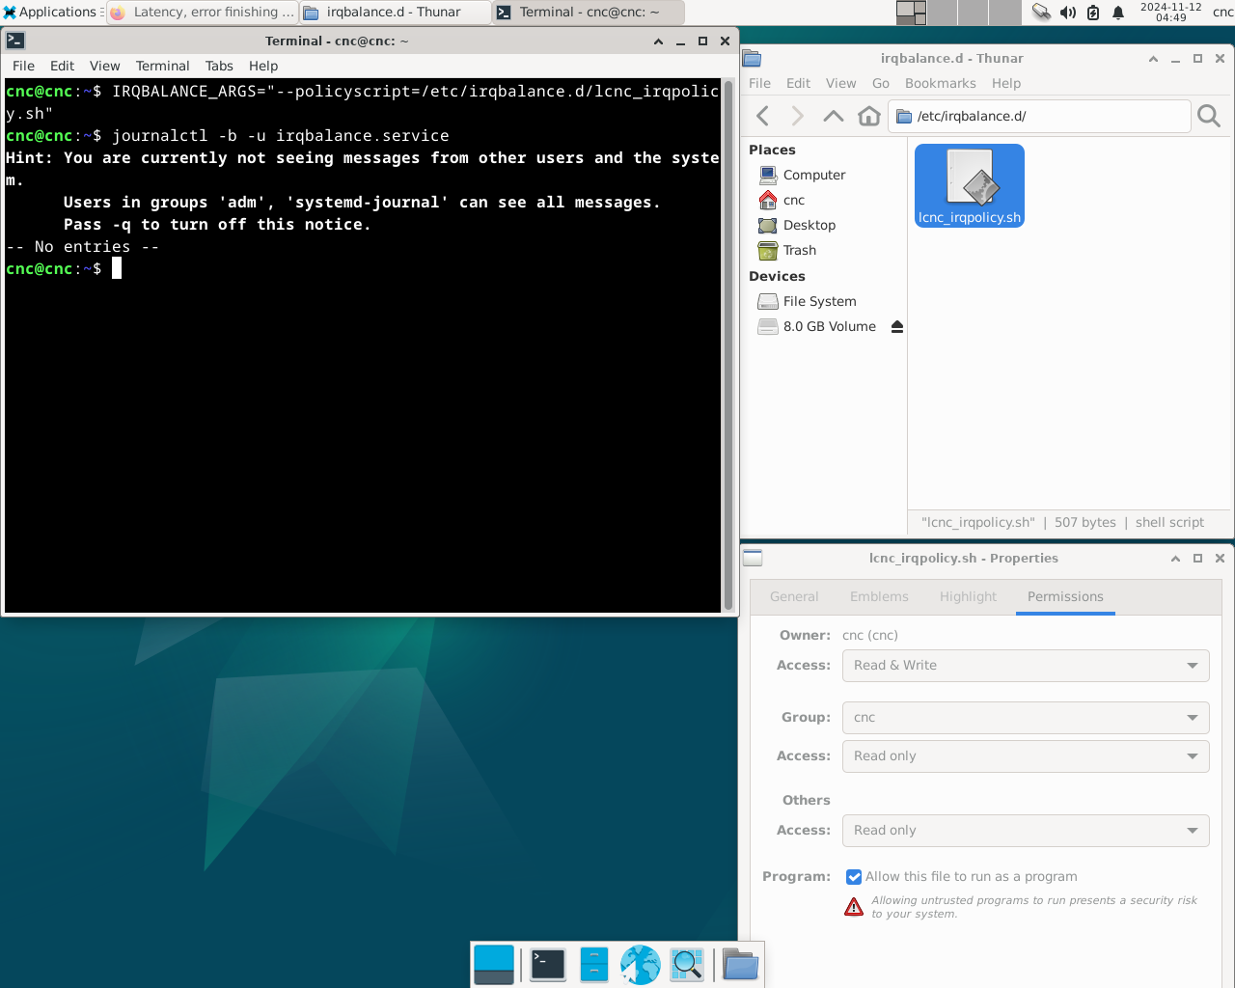
Task: Open application finder magnifier in dock
Action: pyautogui.click(x=687, y=964)
